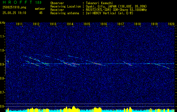Click frequency axis label 0.9
The image size is (177, 112).
point(2,64)
